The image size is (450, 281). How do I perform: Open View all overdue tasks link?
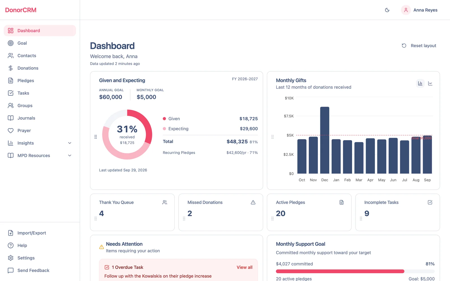244,267
